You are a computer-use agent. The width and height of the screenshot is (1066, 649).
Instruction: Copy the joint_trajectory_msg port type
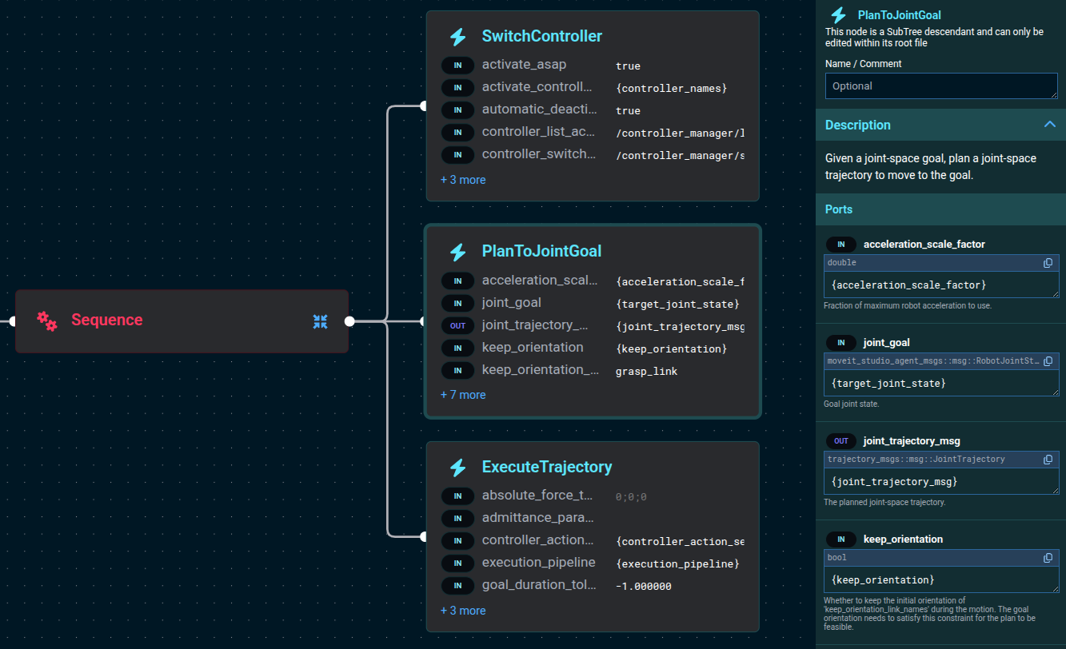point(1048,460)
